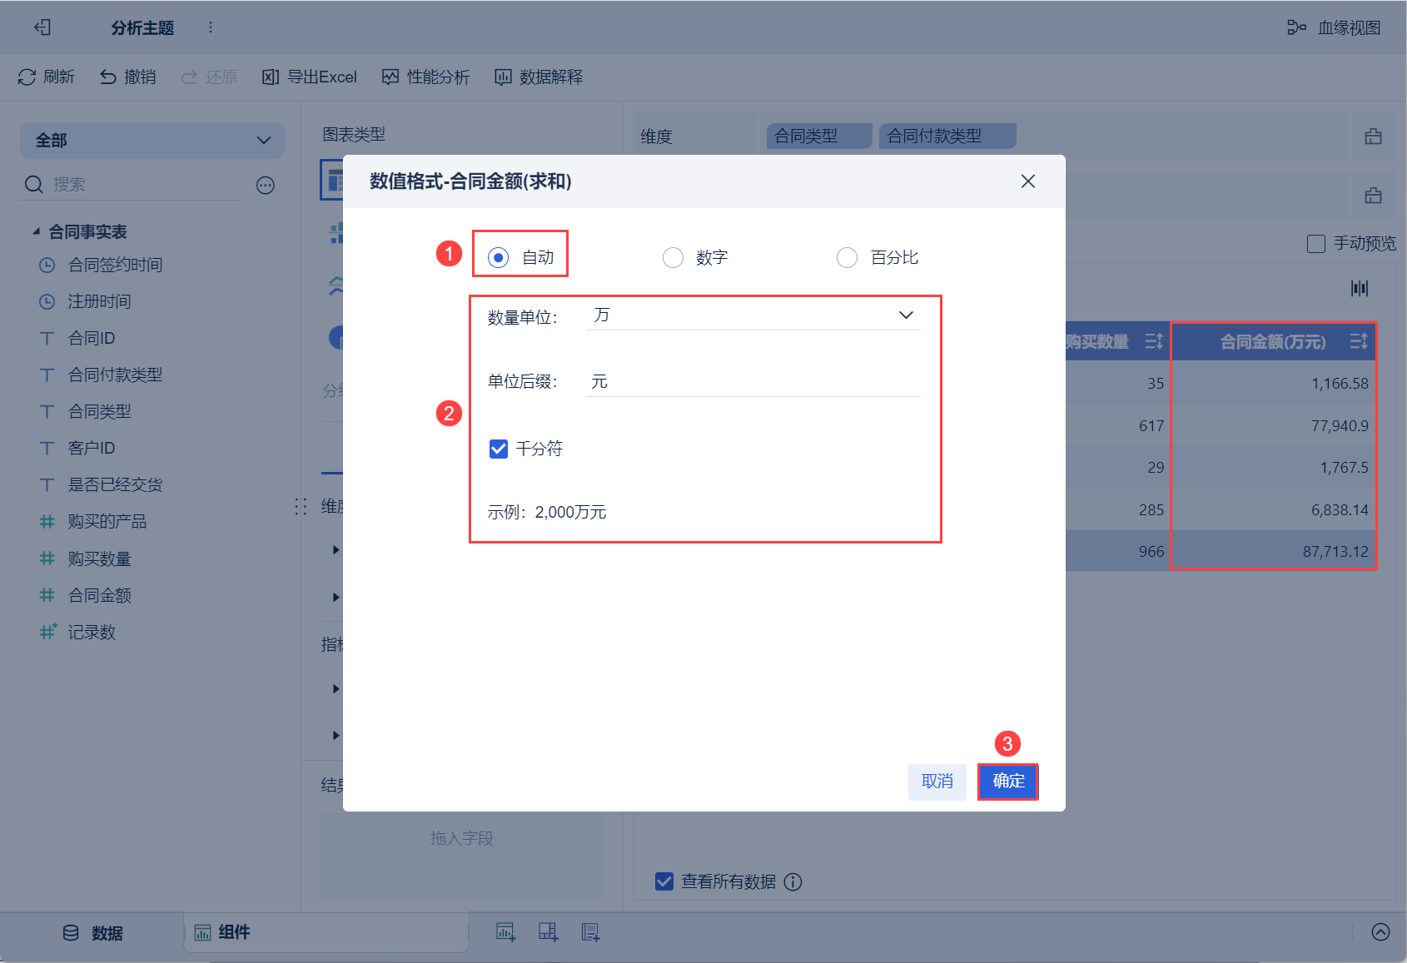1407x963 pixels.
Task: Click the column width icon above table
Action: pyautogui.click(x=1360, y=288)
